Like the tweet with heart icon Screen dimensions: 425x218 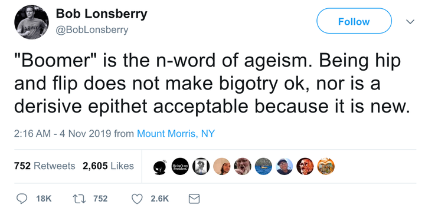pyautogui.click(x=137, y=199)
